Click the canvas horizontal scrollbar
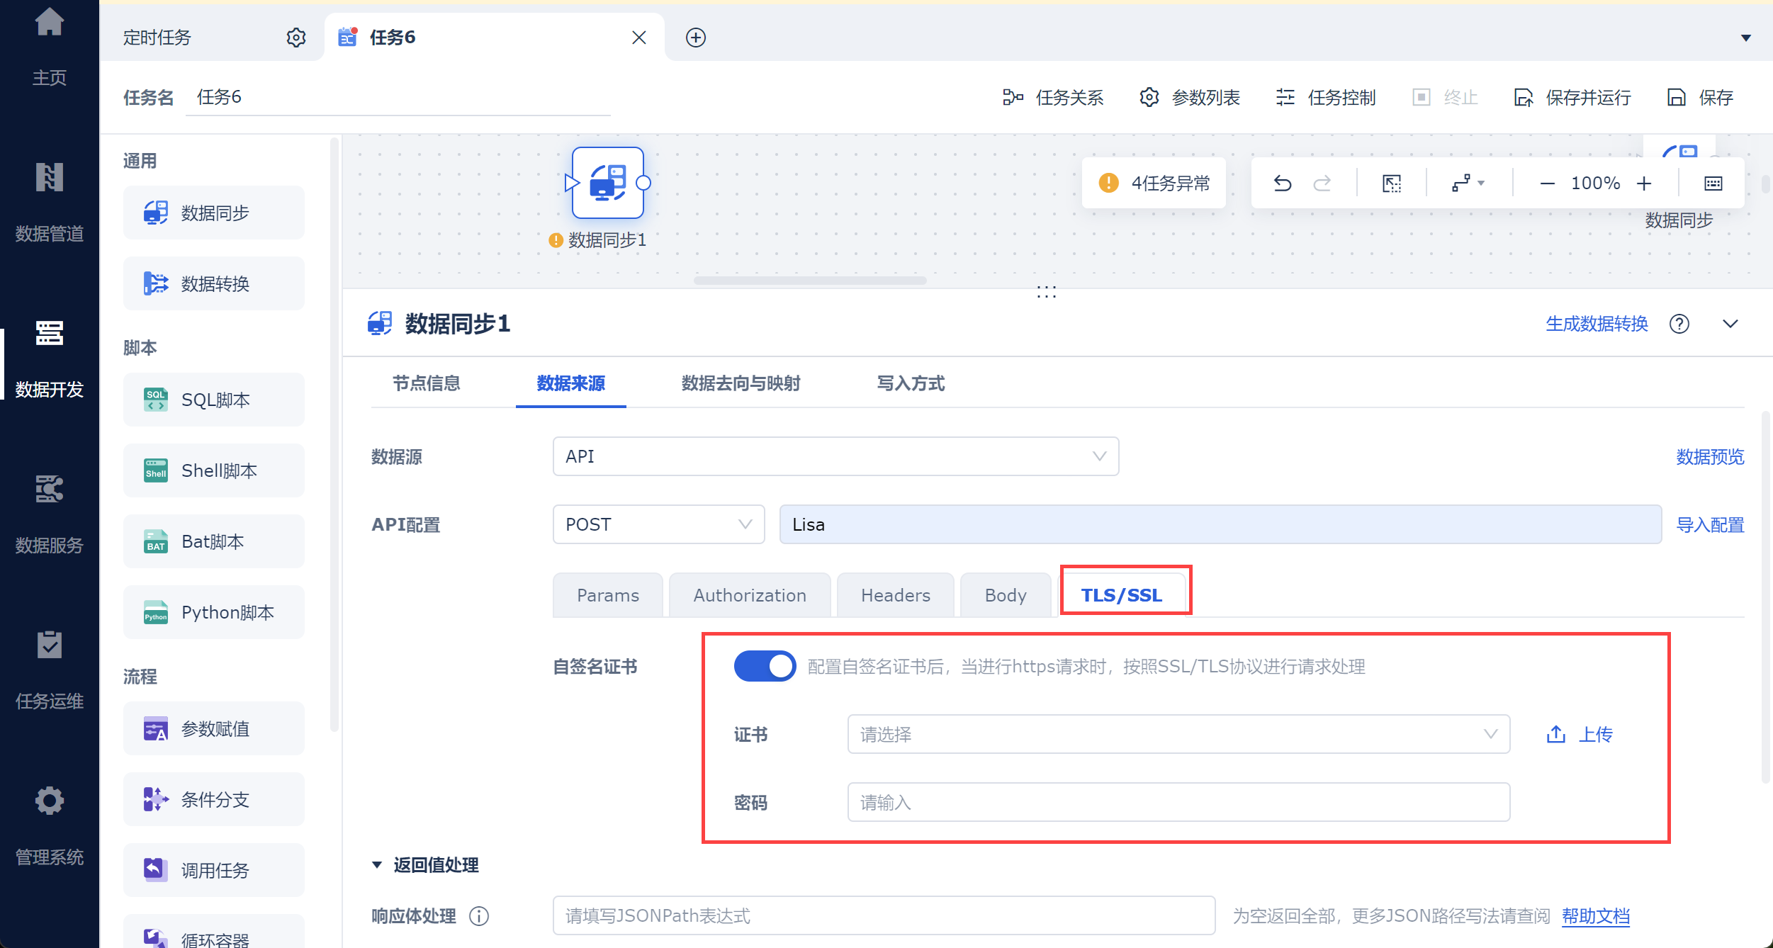This screenshot has height=948, width=1773. point(809,281)
